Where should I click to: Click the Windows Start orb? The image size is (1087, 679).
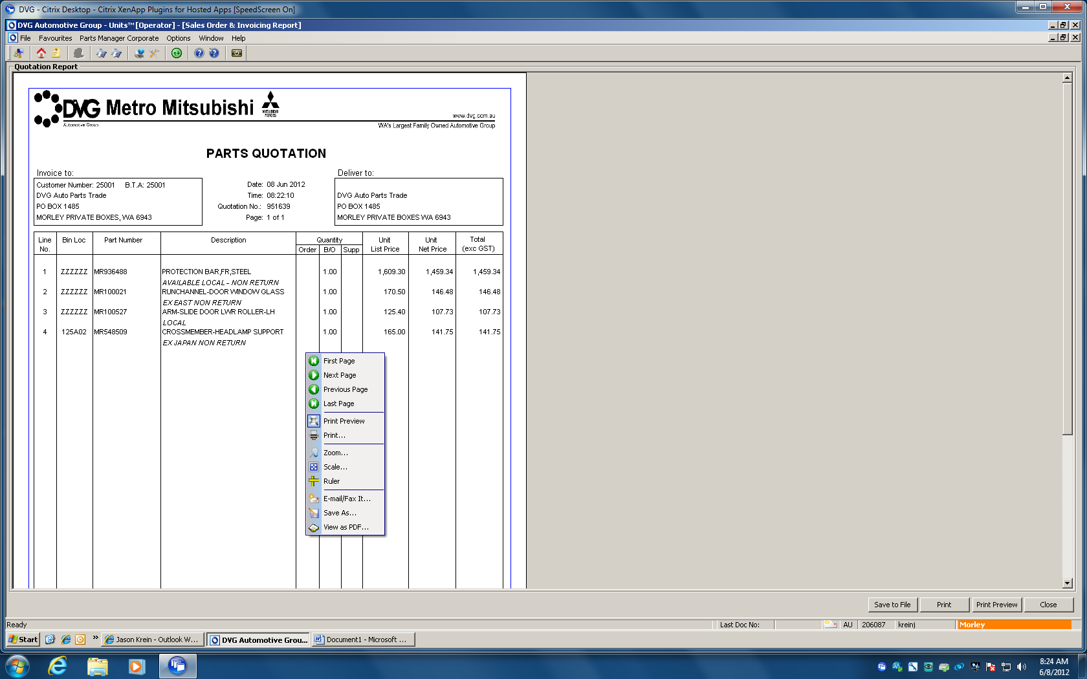pyautogui.click(x=17, y=665)
